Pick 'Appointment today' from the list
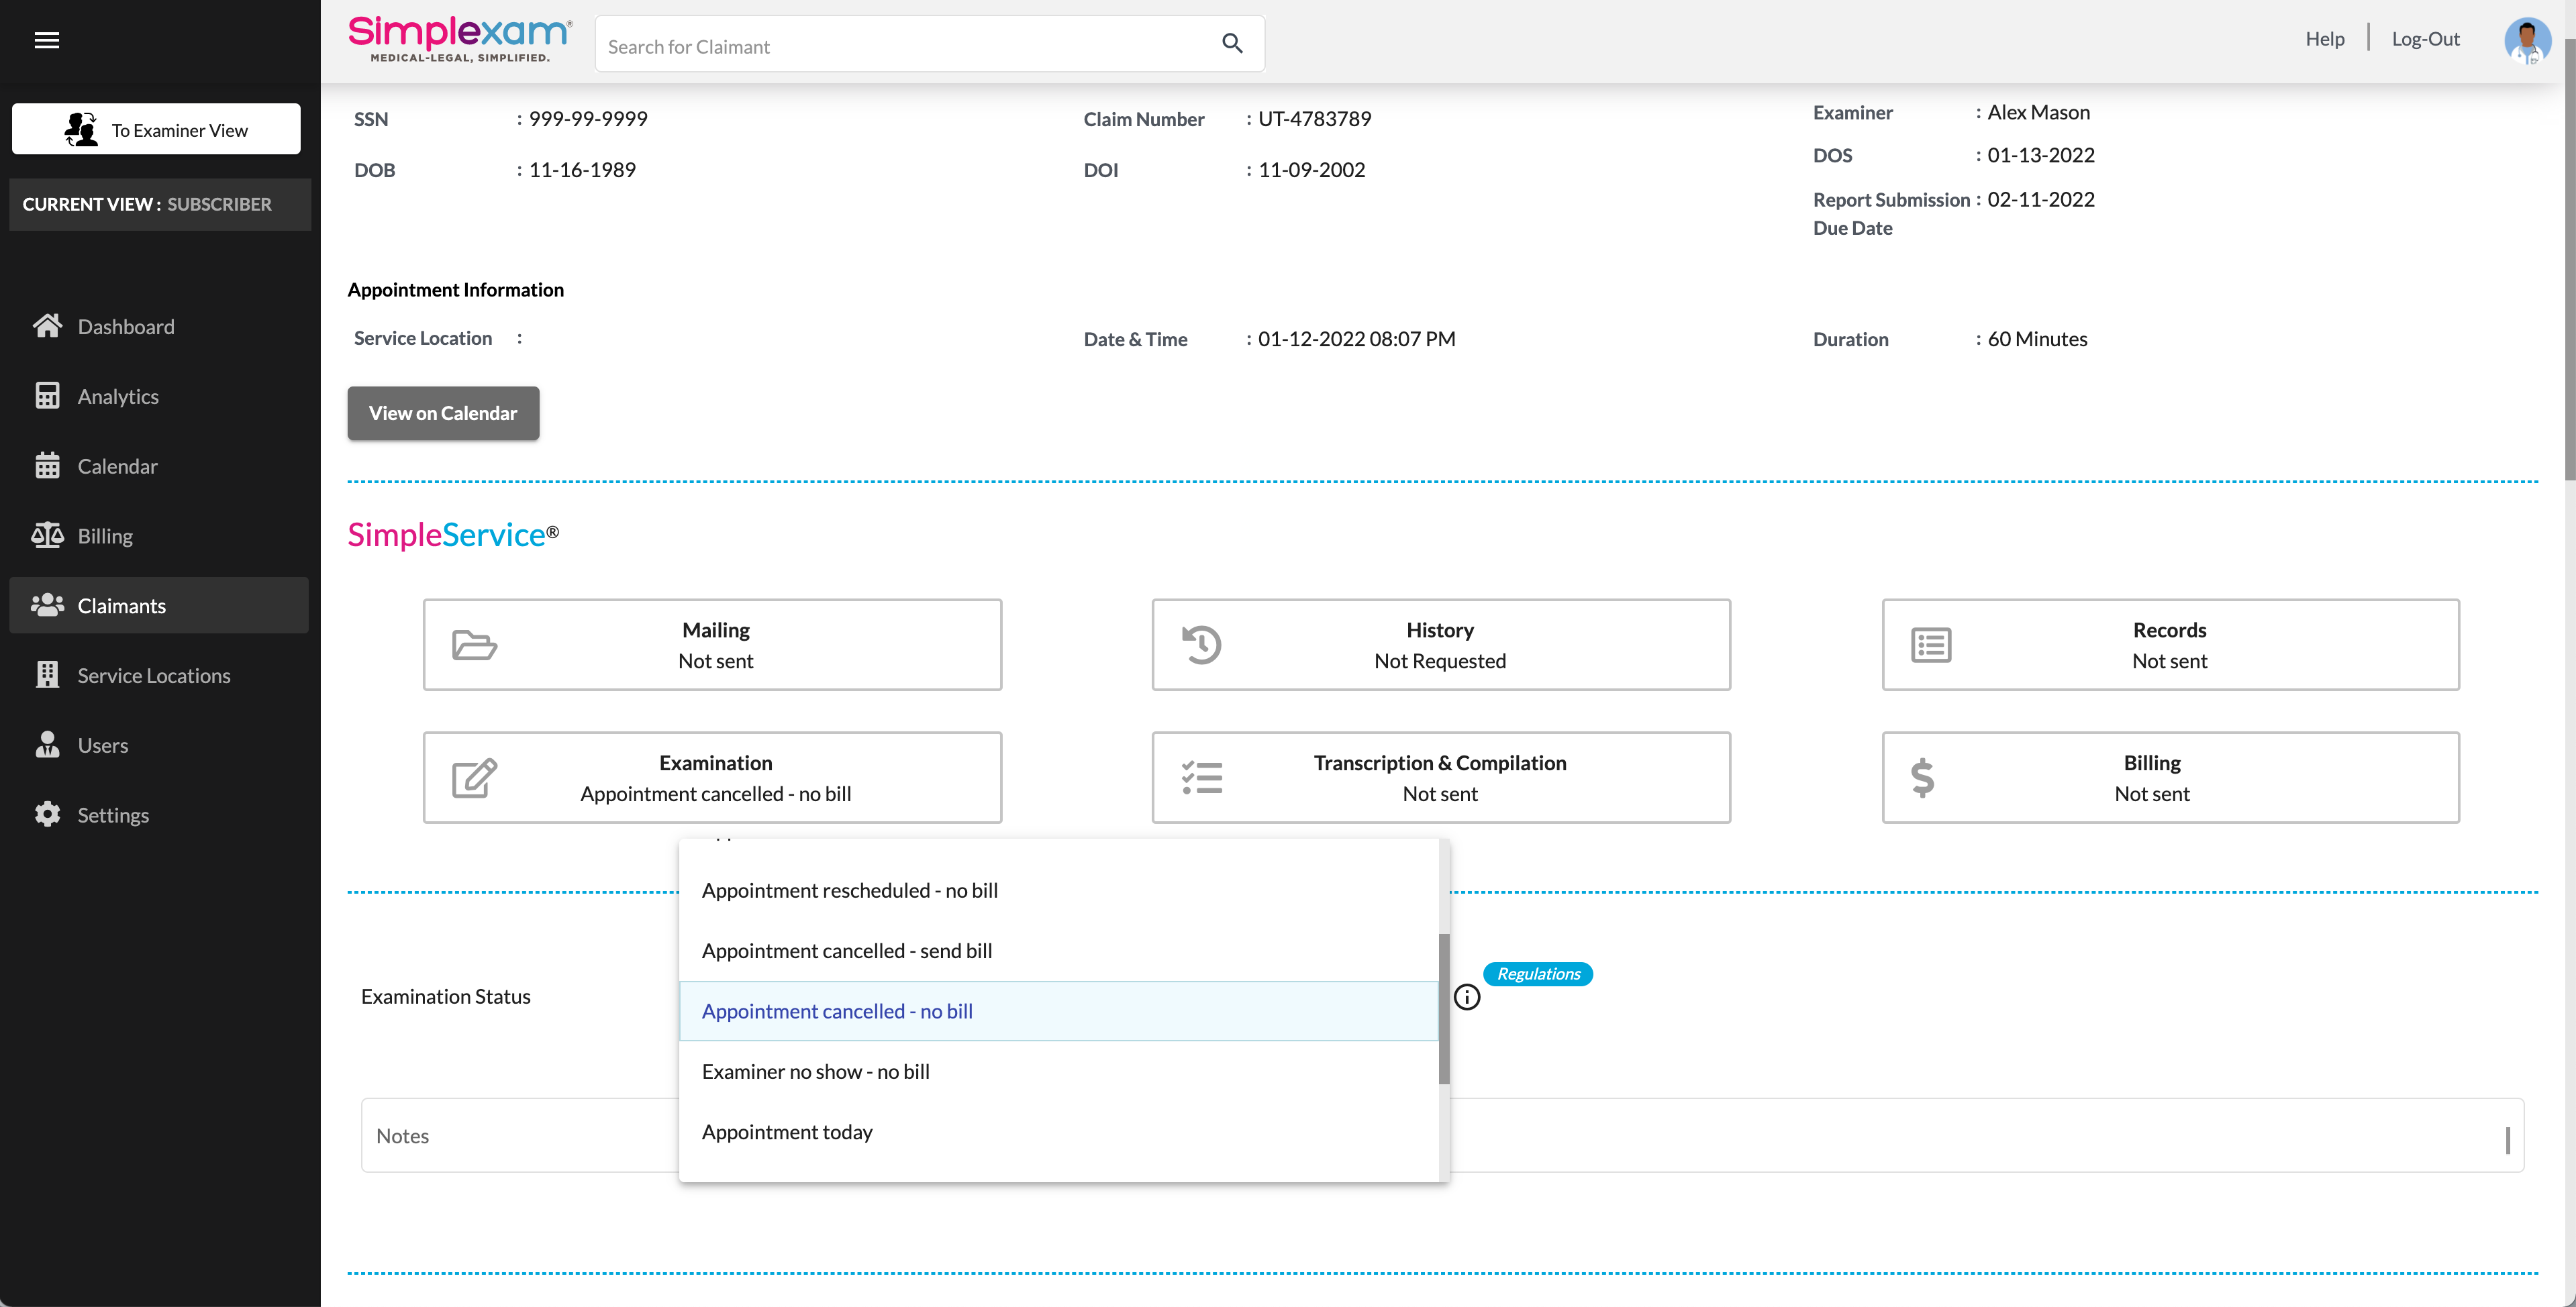The height and width of the screenshot is (1307, 2576). pos(786,1132)
